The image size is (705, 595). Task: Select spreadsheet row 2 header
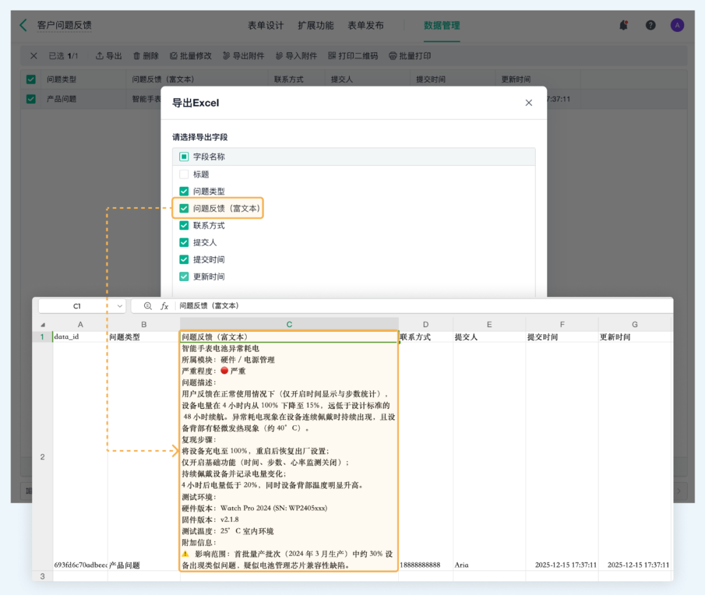tap(42, 457)
